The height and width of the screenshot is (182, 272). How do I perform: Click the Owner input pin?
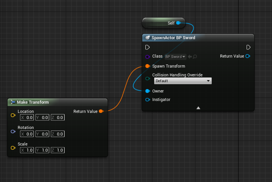click(x=147, y=91)
